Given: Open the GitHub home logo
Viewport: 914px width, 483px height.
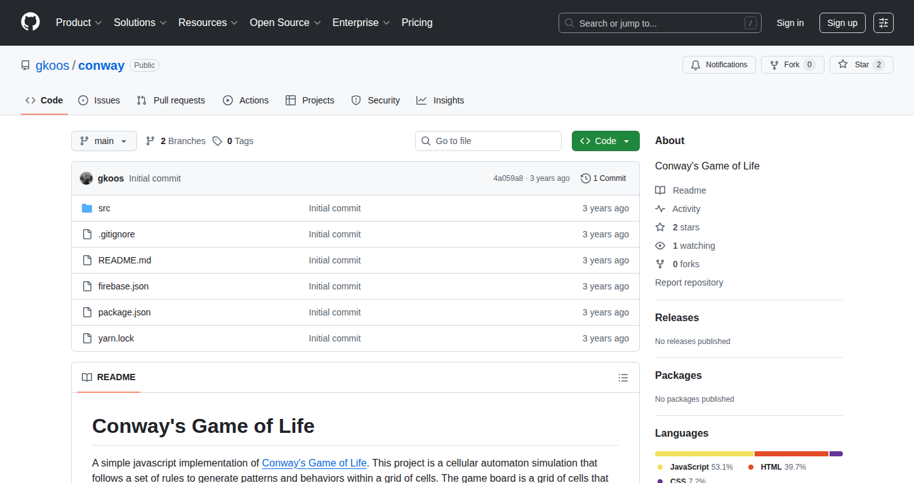Looking at the screenshot, I should pyautogui.click(x=30, y=22).
